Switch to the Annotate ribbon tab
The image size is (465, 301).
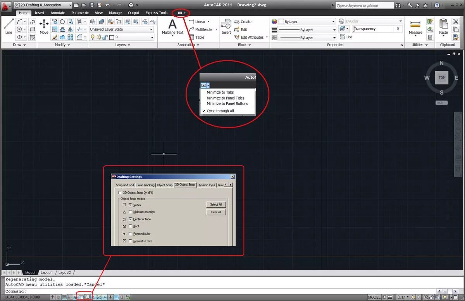(58, 13)
